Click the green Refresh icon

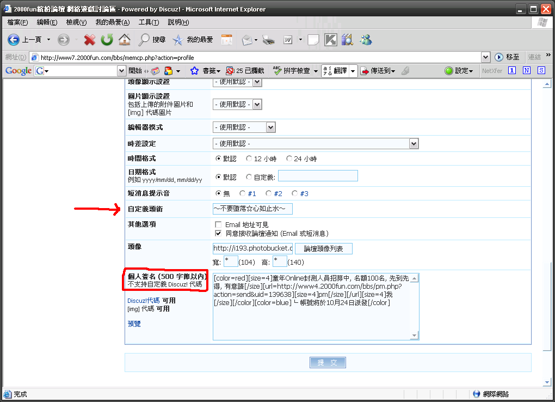click(x=107, y=40)
